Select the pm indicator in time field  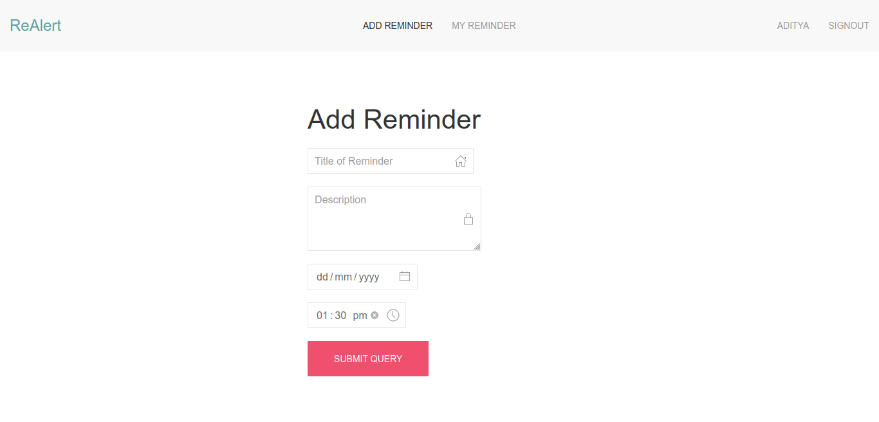[359, 315]
